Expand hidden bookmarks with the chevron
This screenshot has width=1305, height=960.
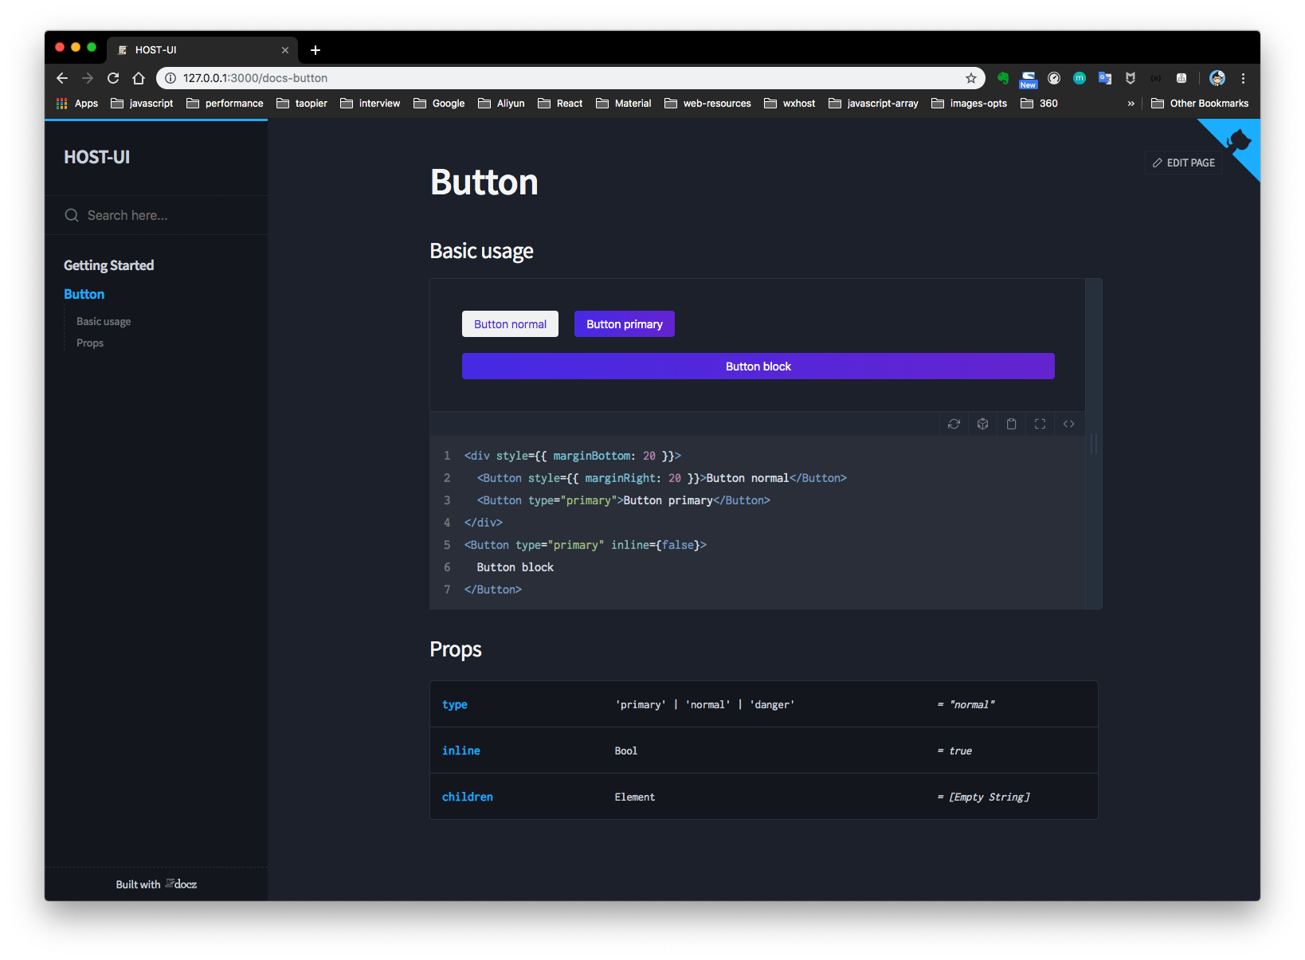coord(1131,104)
